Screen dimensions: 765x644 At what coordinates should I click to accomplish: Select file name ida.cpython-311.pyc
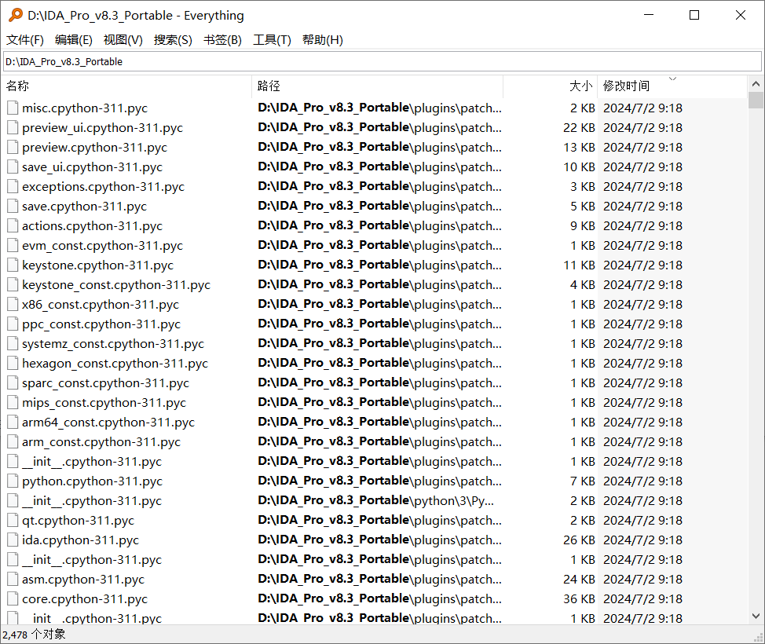coord(80,540)
